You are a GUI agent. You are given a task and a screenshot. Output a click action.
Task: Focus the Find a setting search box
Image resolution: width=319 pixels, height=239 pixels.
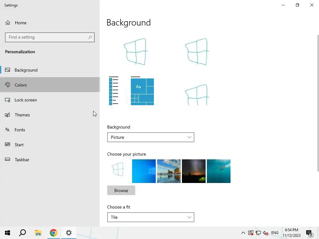50,37
